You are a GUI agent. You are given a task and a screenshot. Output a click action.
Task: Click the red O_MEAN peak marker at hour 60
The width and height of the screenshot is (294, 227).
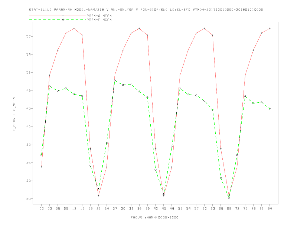pyautogui.click(x=205, y=29)
